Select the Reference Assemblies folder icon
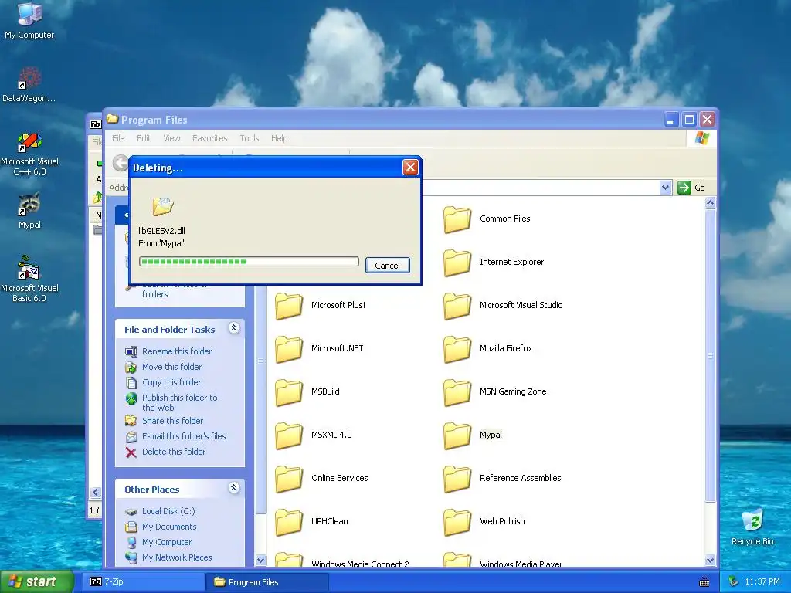 tap(457, 479)
